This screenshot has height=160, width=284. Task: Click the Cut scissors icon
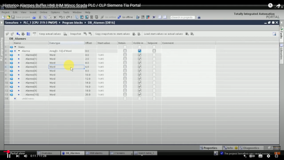pos(40,17)
